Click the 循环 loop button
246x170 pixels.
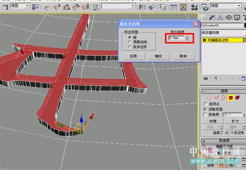click(x=233, y=127)
